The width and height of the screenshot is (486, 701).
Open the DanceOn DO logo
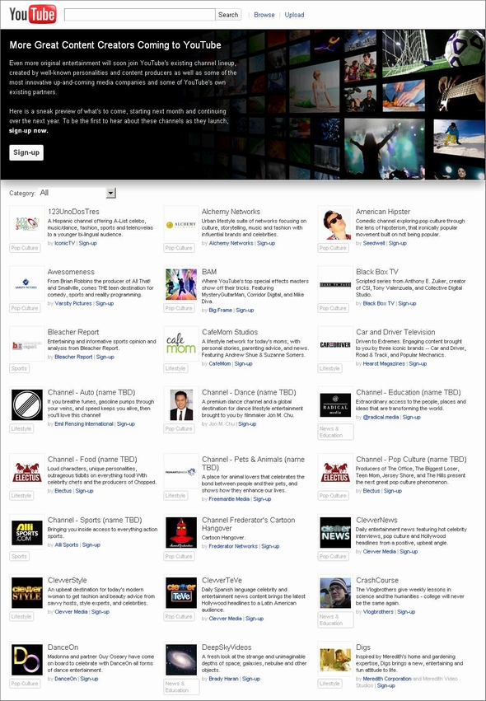tap(27, 660)
